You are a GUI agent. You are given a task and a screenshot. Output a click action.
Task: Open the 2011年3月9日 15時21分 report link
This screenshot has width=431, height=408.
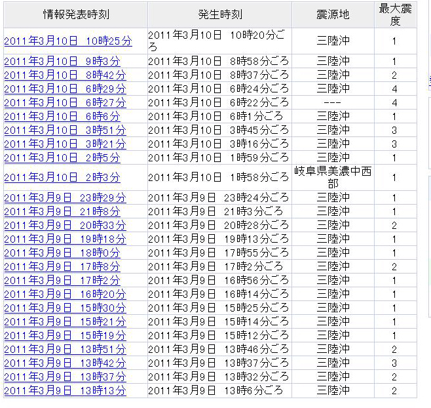click(65, 321)
